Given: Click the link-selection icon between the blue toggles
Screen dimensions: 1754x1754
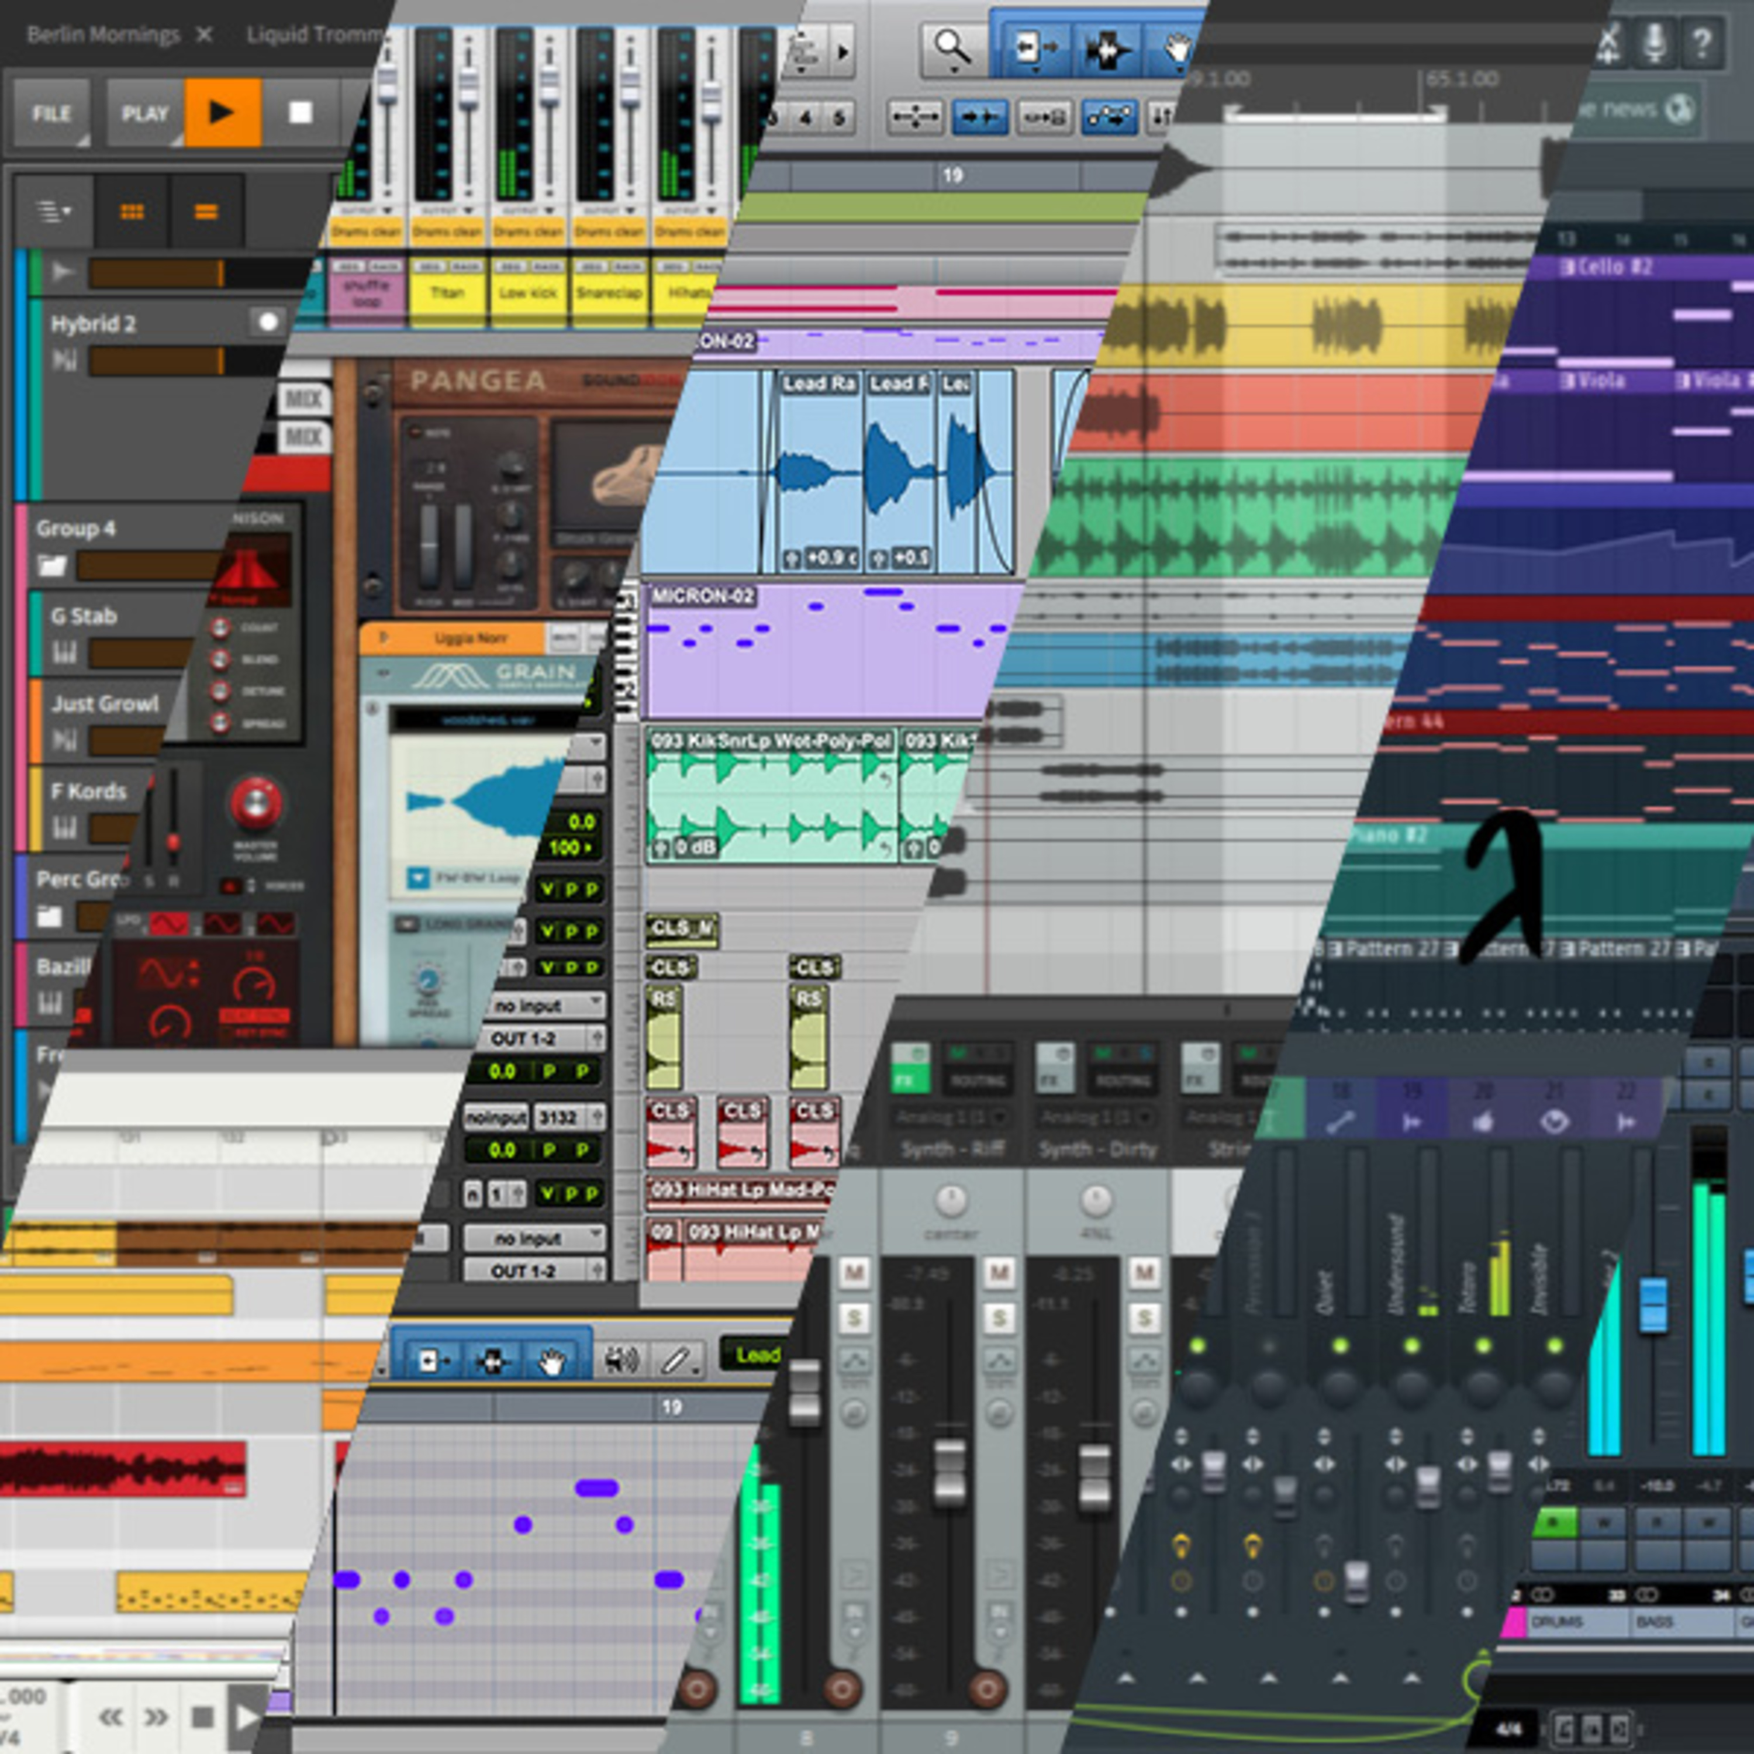Looking at the screenshot, I should (x=1044, y=117).
